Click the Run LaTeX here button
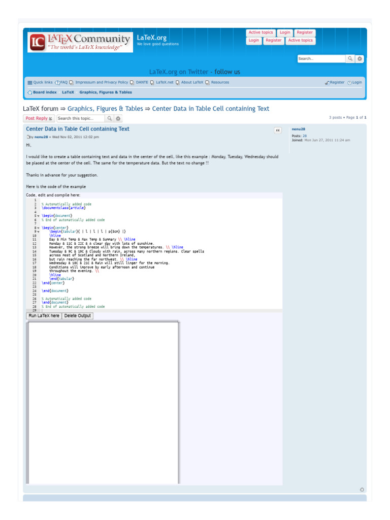 [44, 316]
